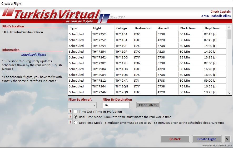
Task: Click the Go Back button
Action: [x=175, y=139]
